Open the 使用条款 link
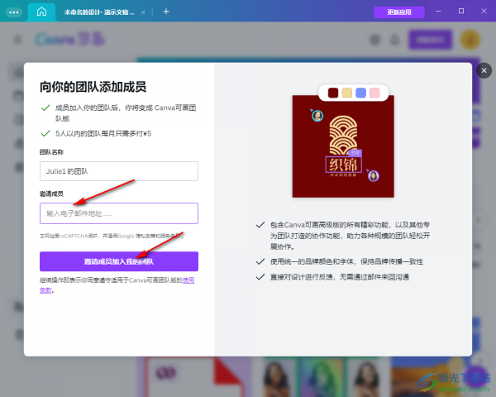The image size is (496, 397). tap(188, 280)
